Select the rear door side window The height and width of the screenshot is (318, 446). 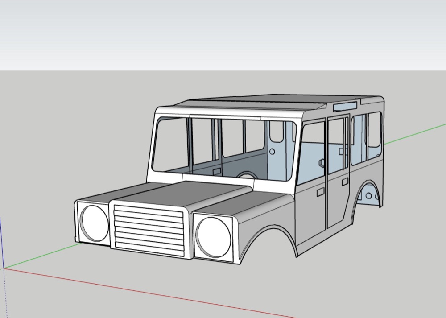pyautogui.click(x=337, y=145)
